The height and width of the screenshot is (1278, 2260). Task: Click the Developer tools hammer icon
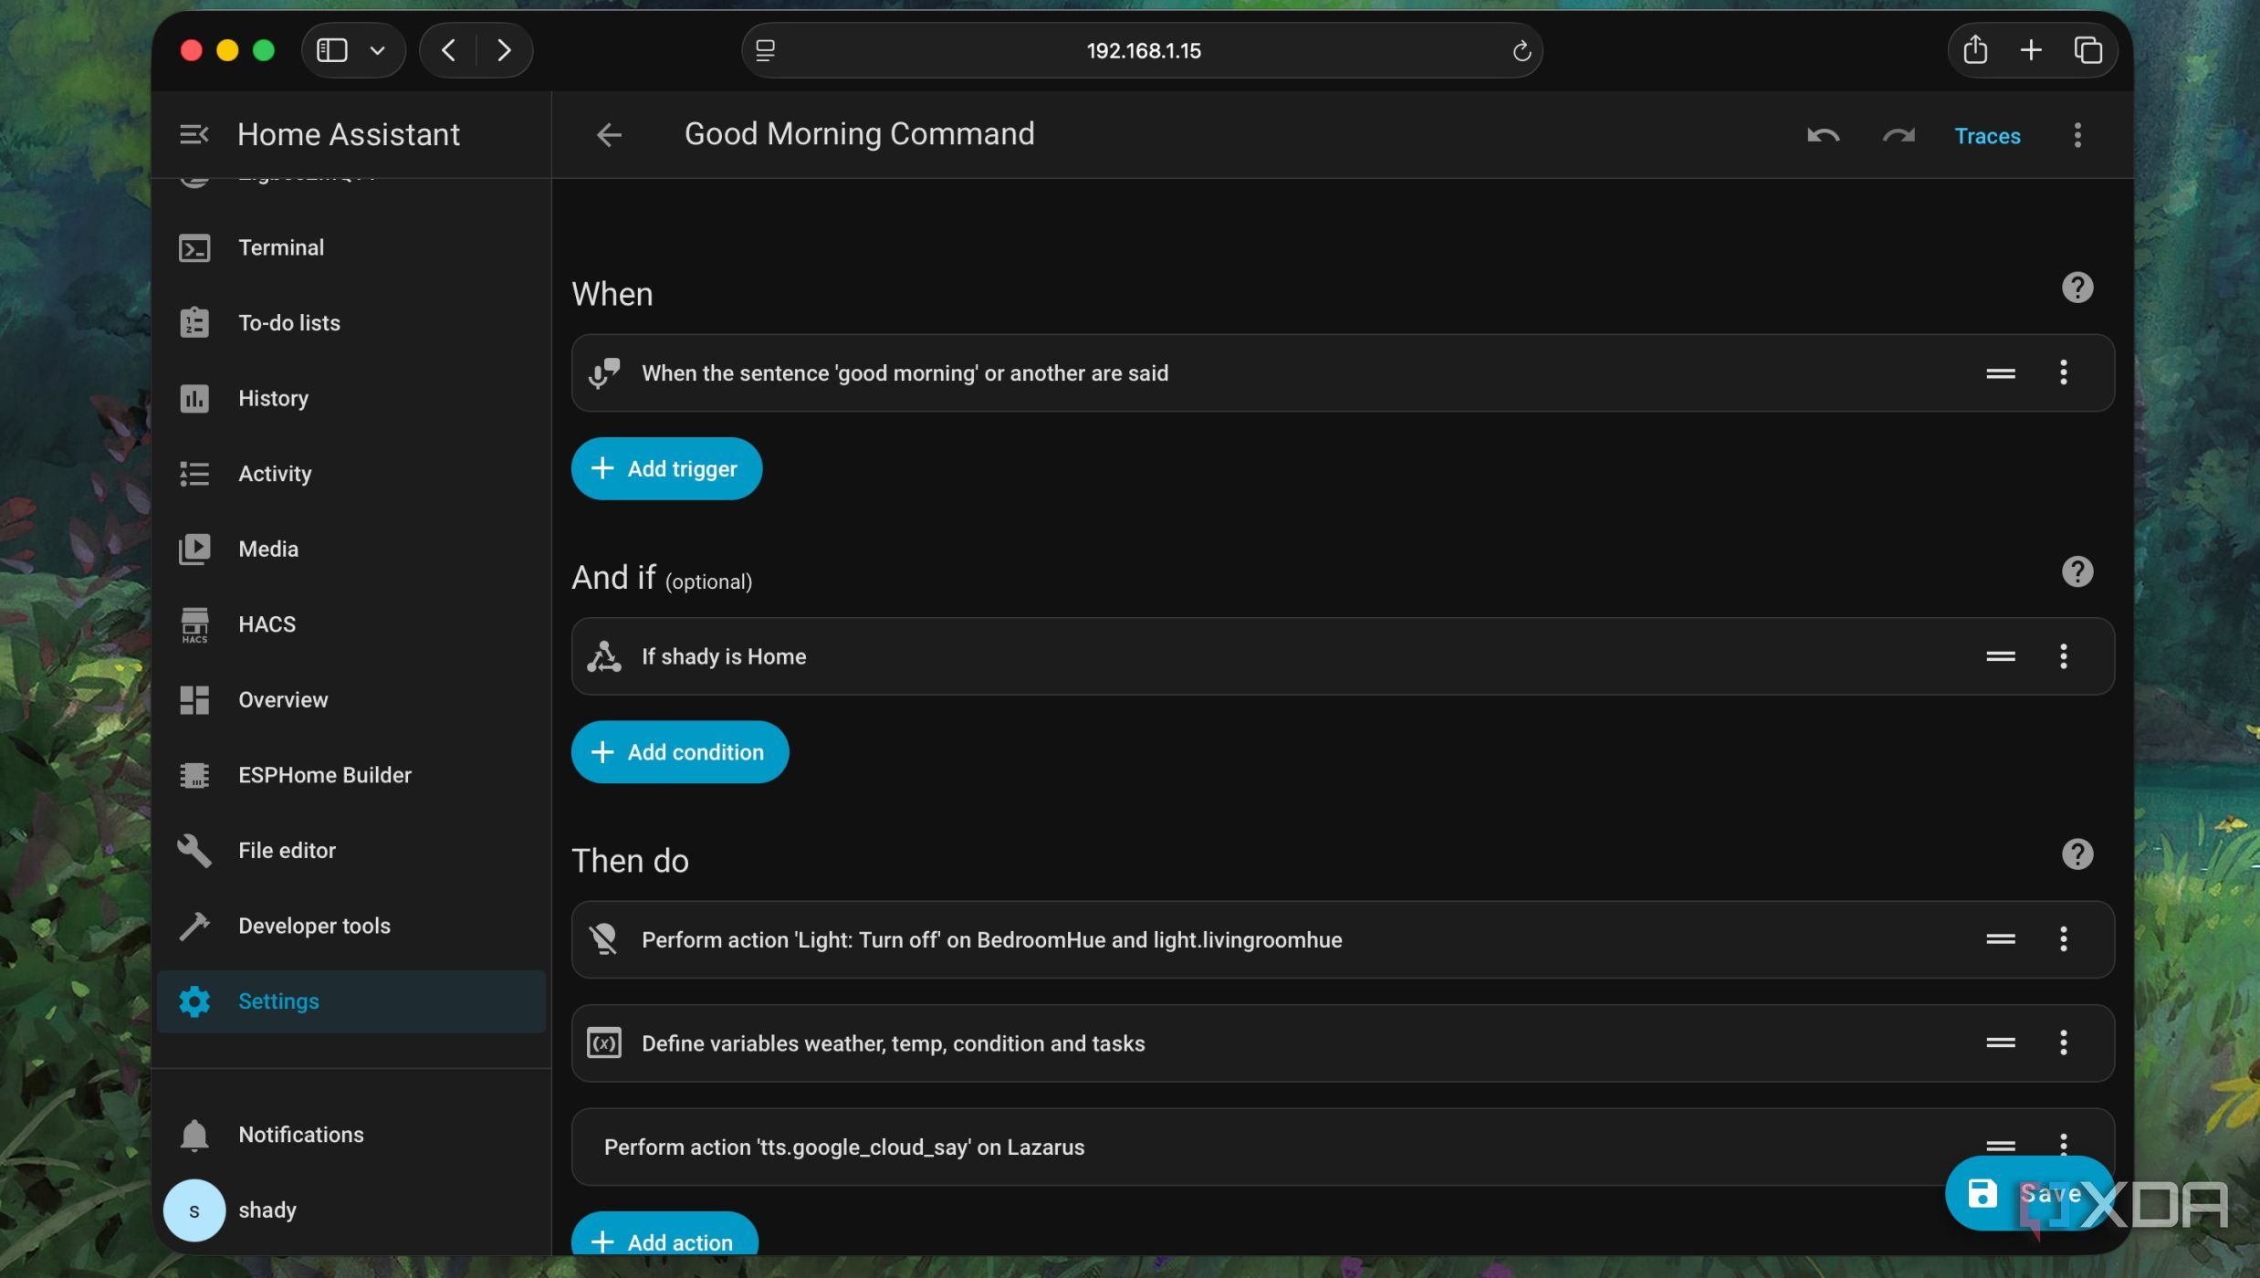pos(194,927)
